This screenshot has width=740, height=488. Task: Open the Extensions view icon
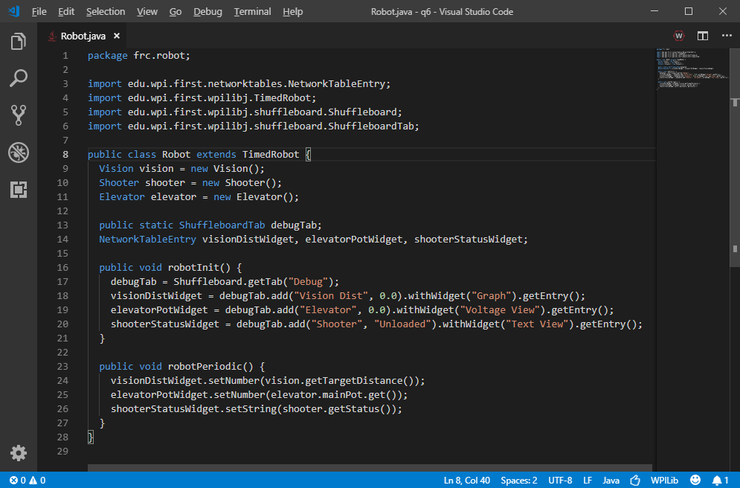19,190
